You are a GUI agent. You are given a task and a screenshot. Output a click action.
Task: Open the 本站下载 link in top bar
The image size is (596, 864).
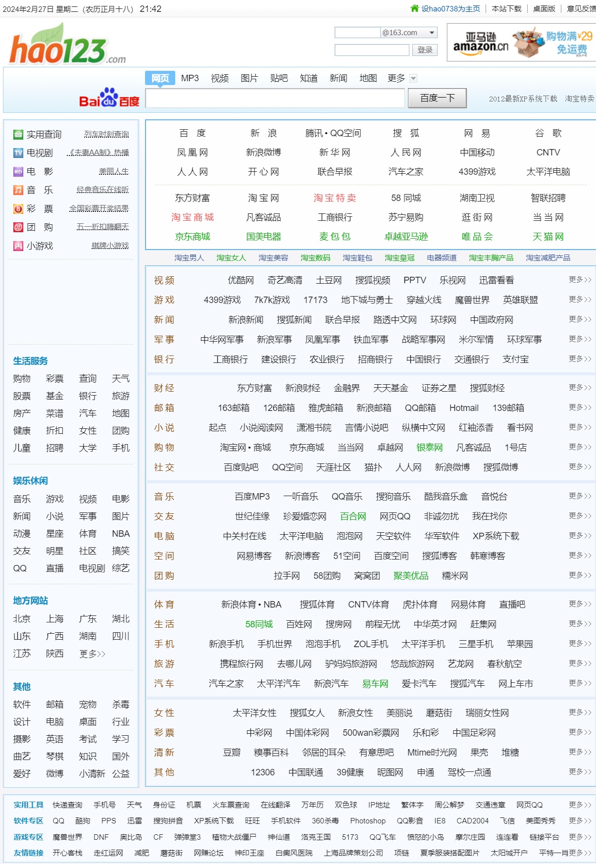pyautogui.click(x=506, y=8)
